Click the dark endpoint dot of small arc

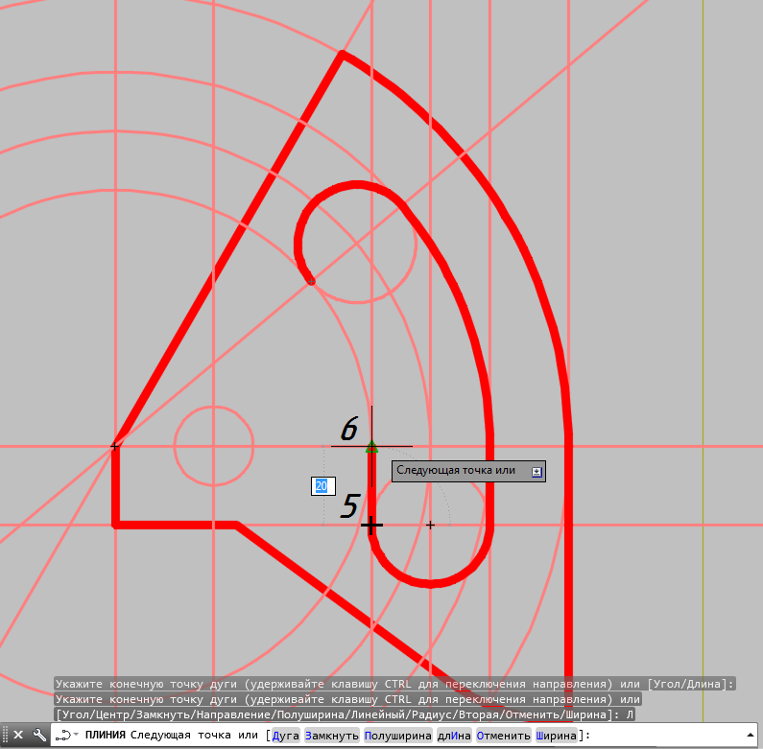tap(310, 281)
